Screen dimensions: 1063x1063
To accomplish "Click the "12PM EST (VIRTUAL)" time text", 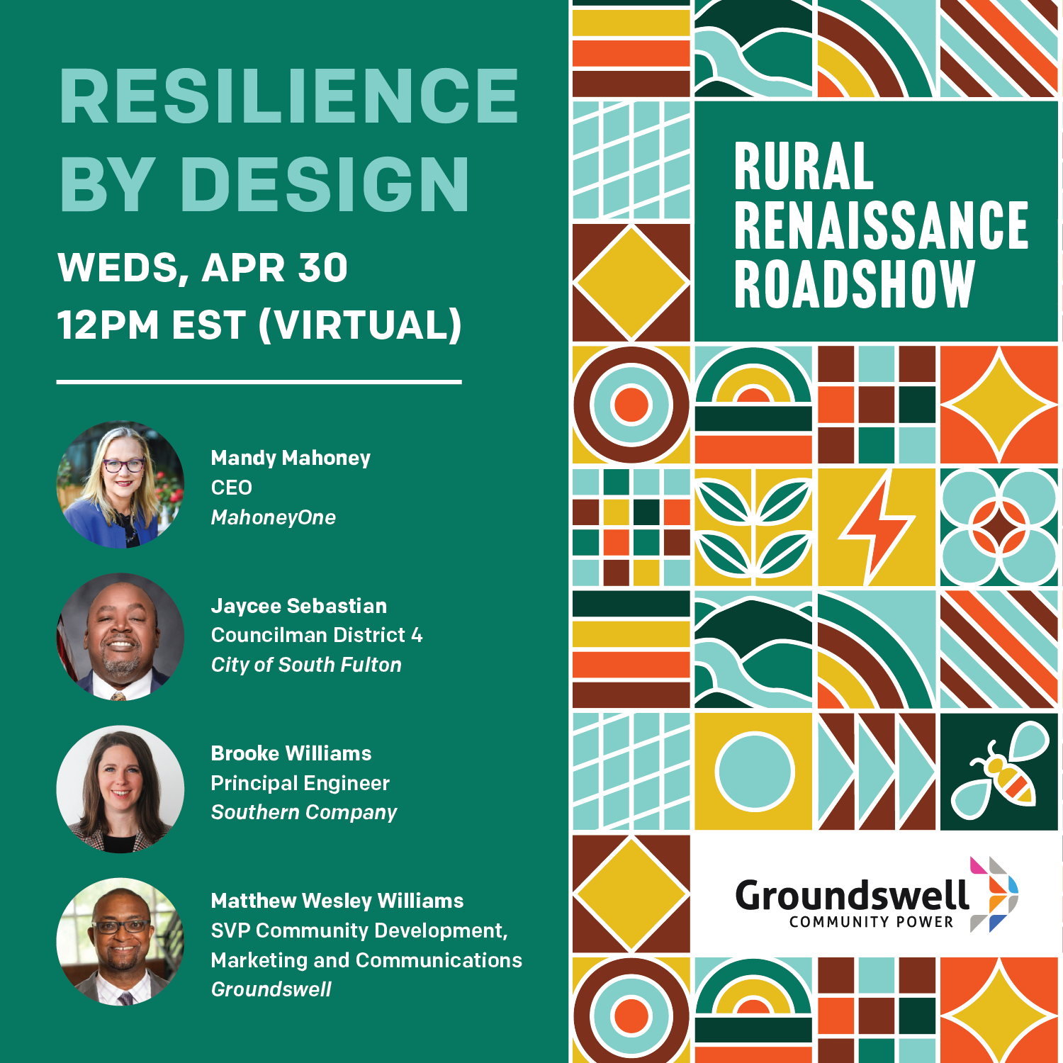I will [x=259, y=325].
